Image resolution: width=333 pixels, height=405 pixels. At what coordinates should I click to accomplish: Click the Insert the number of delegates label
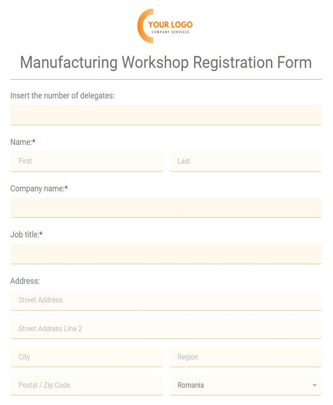63,95
